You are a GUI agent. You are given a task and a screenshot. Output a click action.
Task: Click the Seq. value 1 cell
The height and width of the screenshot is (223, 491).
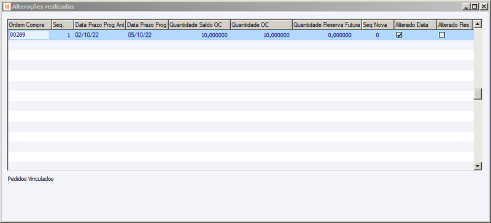point(63,35)
